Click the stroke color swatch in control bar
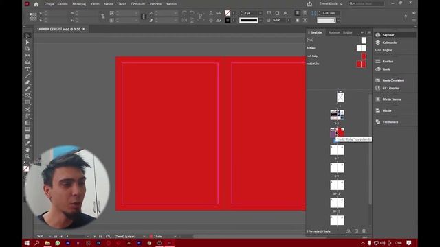The height and width of the screenshot is (247, 440). (228, 20)
